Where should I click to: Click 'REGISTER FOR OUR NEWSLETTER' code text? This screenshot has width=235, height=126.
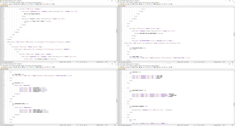(x=148, y=33)
